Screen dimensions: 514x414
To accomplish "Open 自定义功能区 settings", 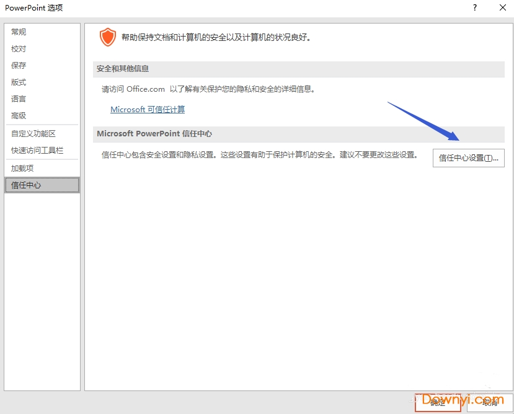I will (x=33, y=134).
